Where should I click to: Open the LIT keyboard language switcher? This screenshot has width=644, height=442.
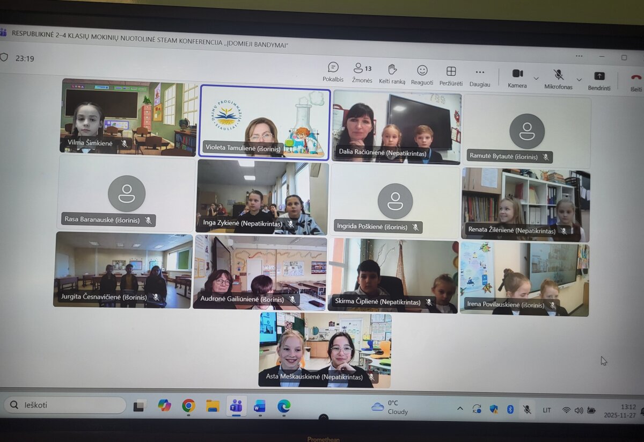click(x=546, y=410)
